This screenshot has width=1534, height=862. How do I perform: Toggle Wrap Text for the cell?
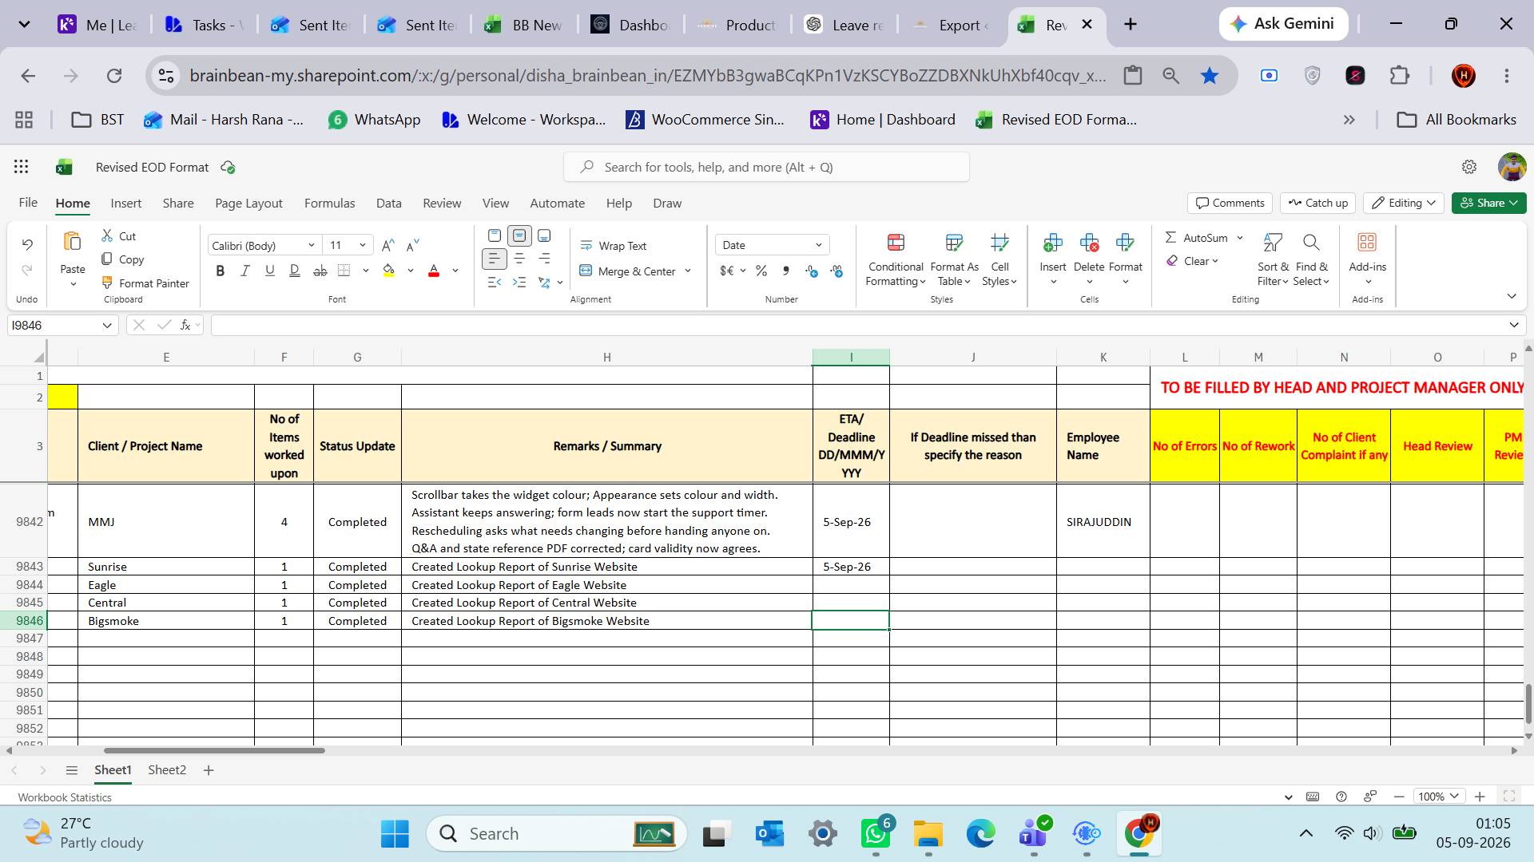(613, 246)
